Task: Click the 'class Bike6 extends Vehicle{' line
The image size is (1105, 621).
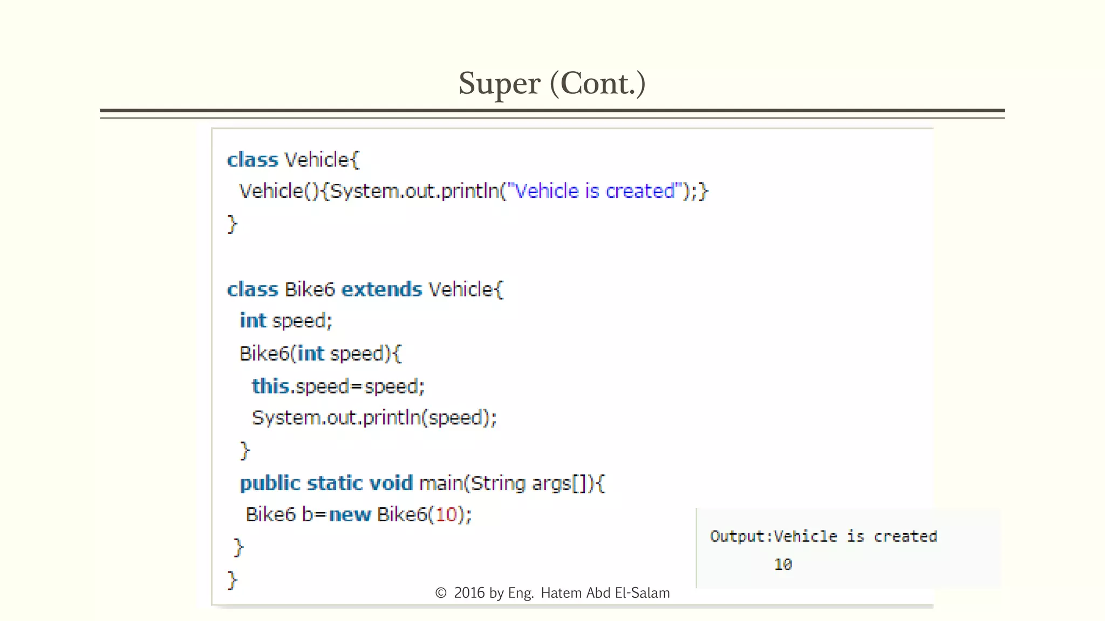Action: click(x=365, y=289)
